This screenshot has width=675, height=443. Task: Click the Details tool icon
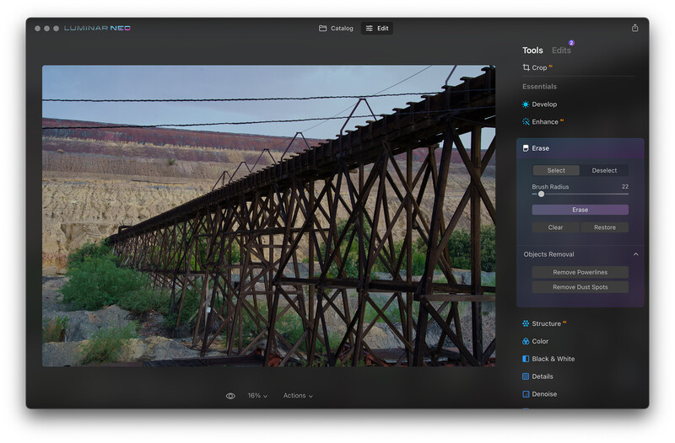point(526,376)
